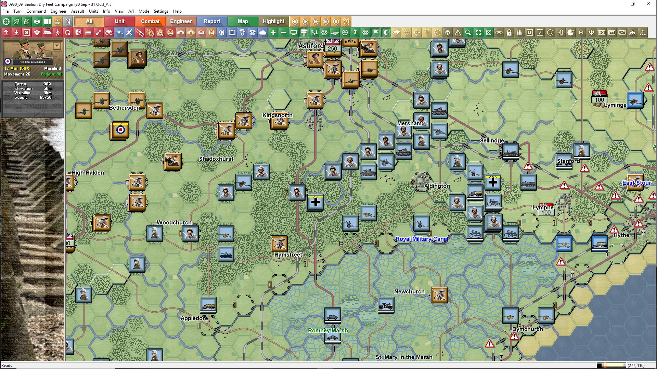Click the binoculars visibility icon
This screenshot has width=657, height=369.
[x=109, y=33]
